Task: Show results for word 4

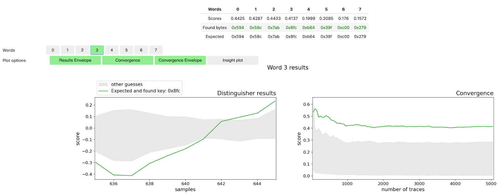Action: tap(112, 50)
